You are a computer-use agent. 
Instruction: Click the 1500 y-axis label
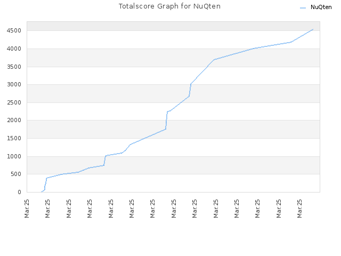click(x=14, y=139)
